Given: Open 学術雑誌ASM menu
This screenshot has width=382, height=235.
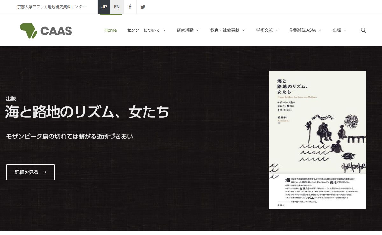Looking at the screenshot, I should [x=303, y=30].
